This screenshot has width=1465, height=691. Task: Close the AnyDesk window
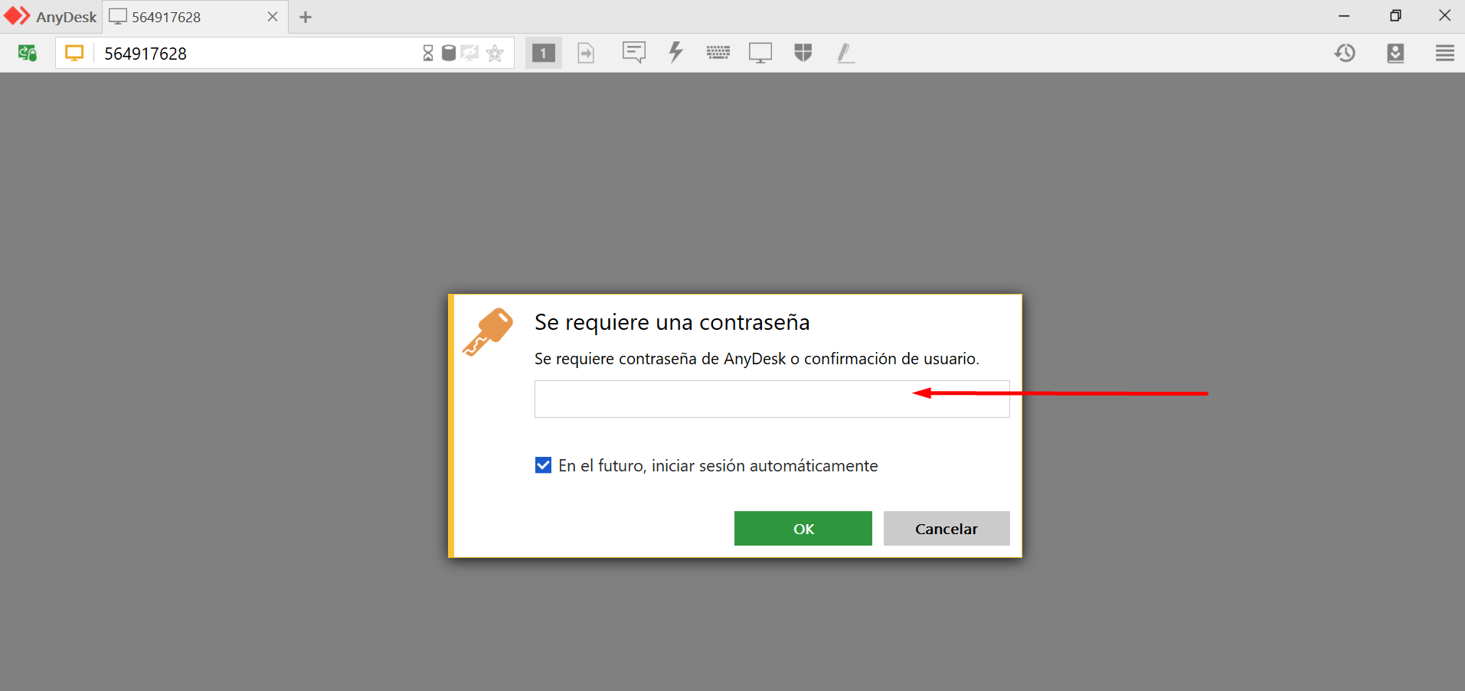[x=1445, y=16]
